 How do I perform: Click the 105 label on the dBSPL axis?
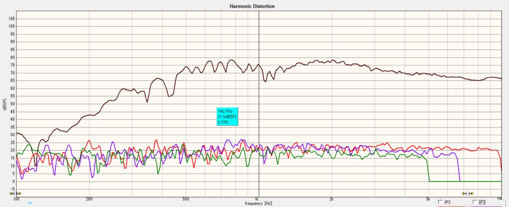pos(12,18)
